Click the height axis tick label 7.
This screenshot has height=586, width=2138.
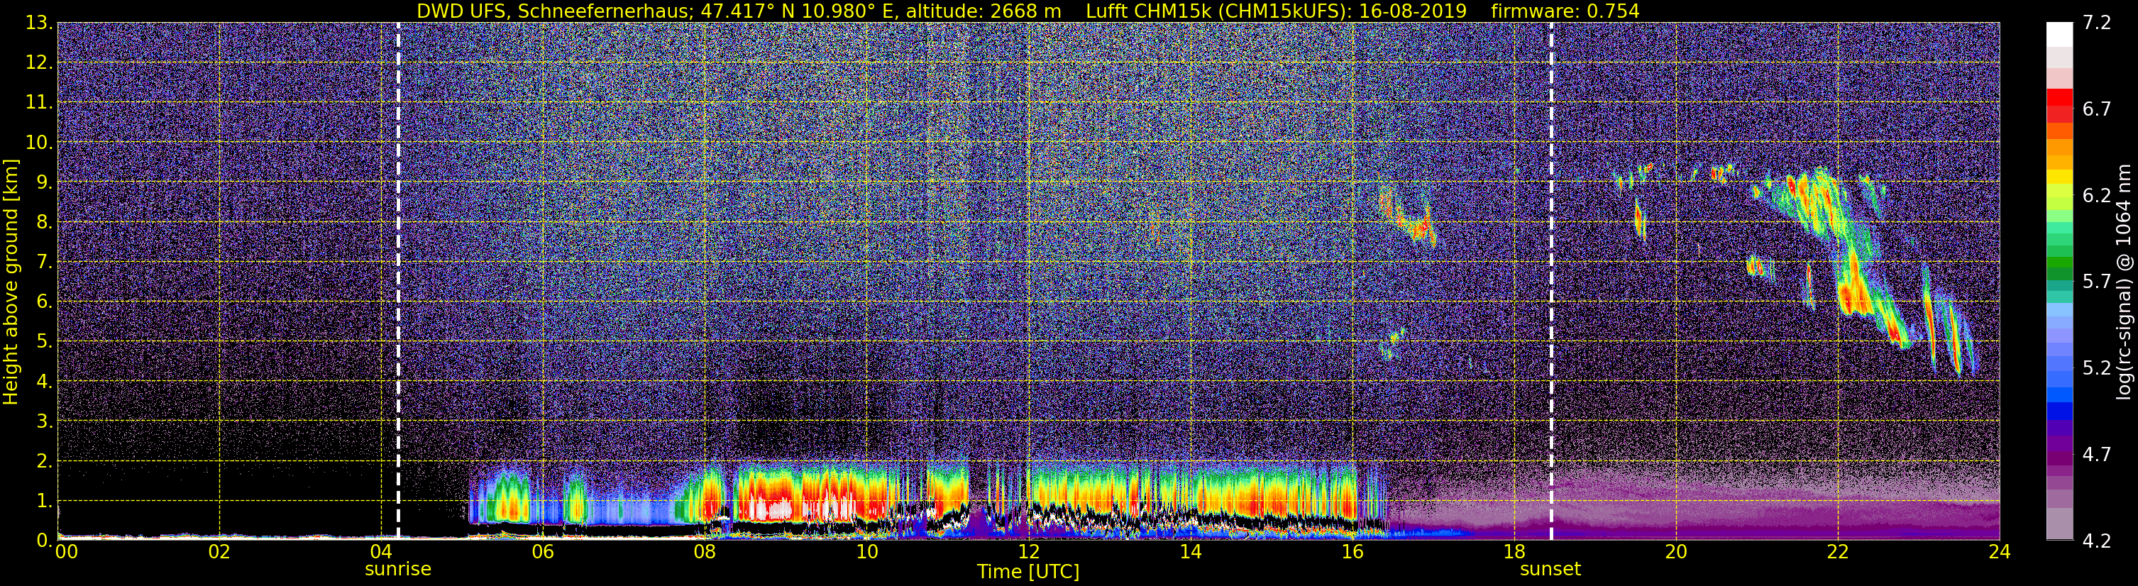point(44,262)
